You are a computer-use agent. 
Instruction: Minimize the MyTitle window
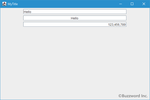(121, 4)
